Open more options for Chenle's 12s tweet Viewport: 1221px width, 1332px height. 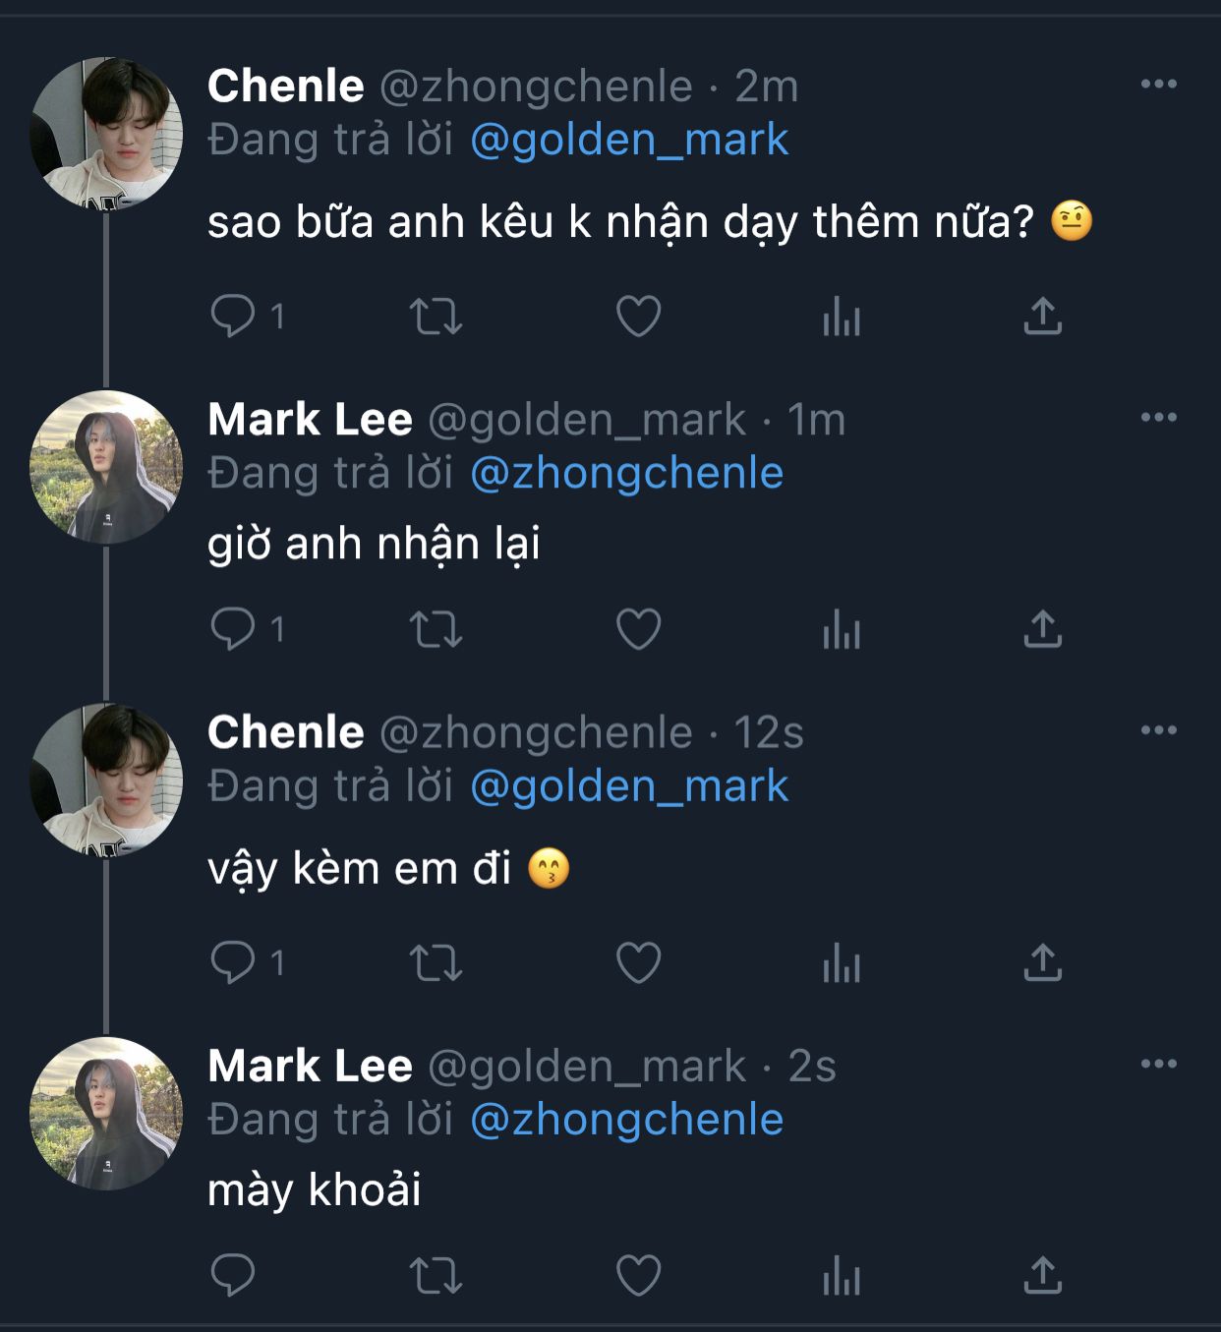tap(1158, 730)
